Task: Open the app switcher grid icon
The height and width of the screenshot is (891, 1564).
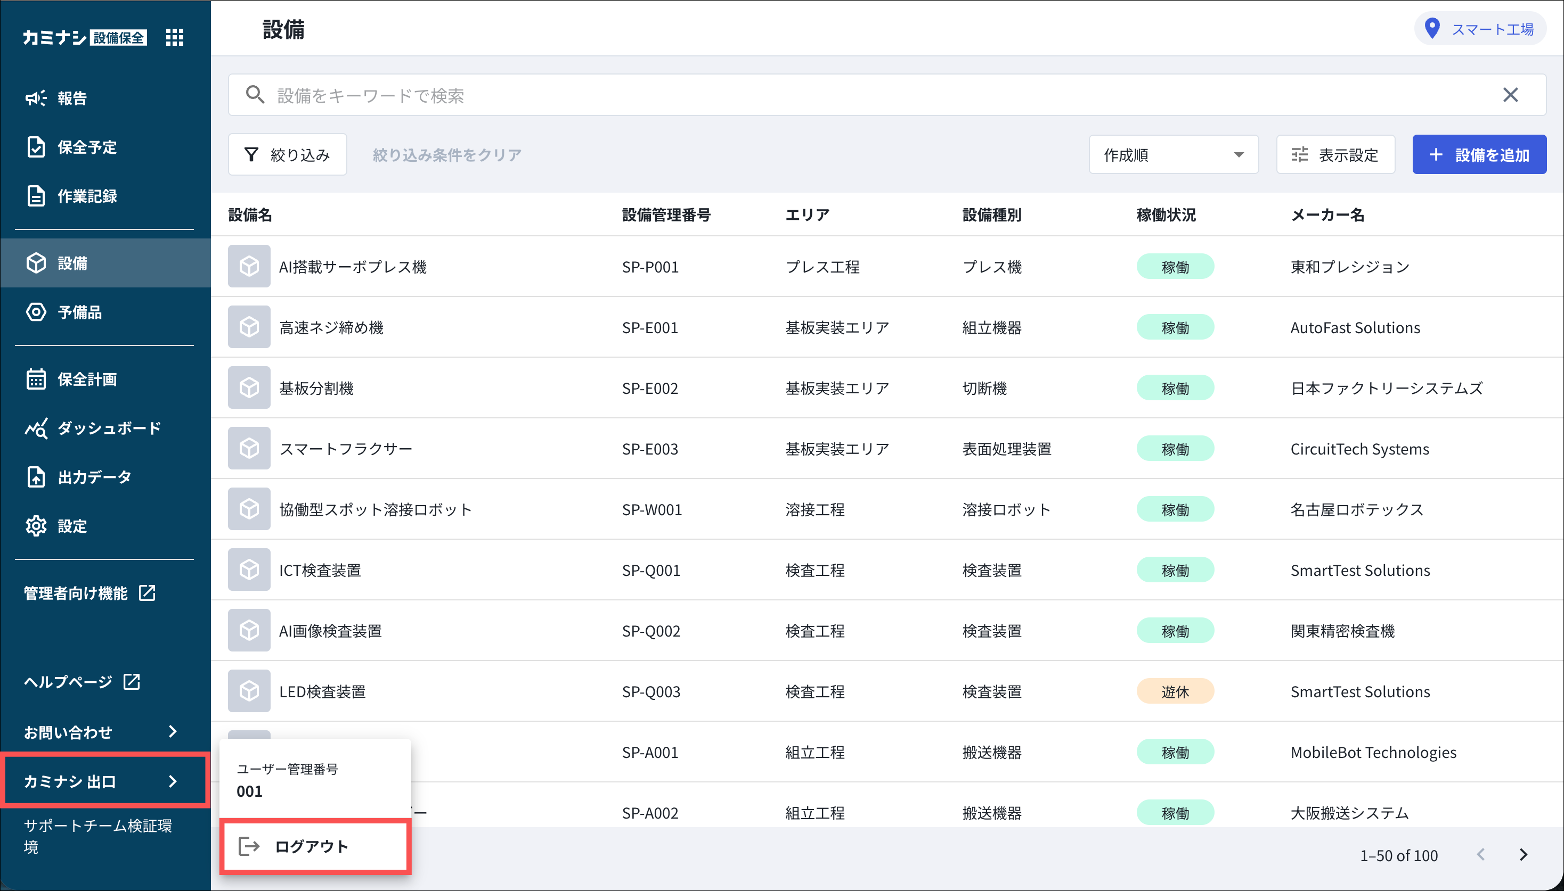Action: click(x=175, y=37)
